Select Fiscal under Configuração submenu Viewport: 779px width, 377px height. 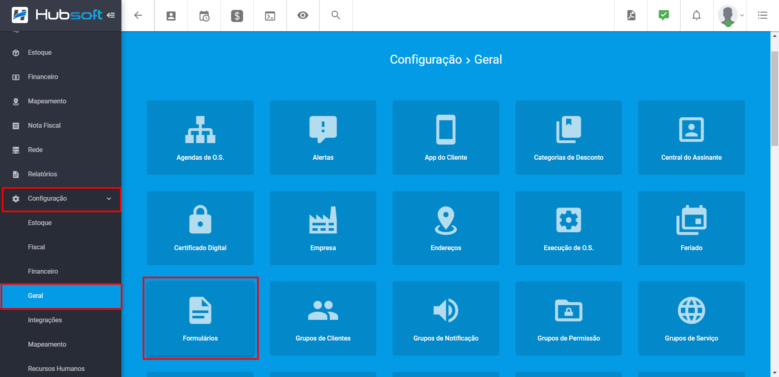pos(61,247)
